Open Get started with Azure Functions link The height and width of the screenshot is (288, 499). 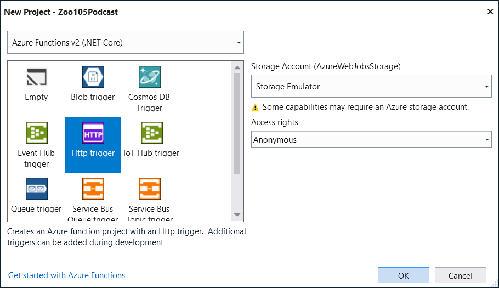66,275
